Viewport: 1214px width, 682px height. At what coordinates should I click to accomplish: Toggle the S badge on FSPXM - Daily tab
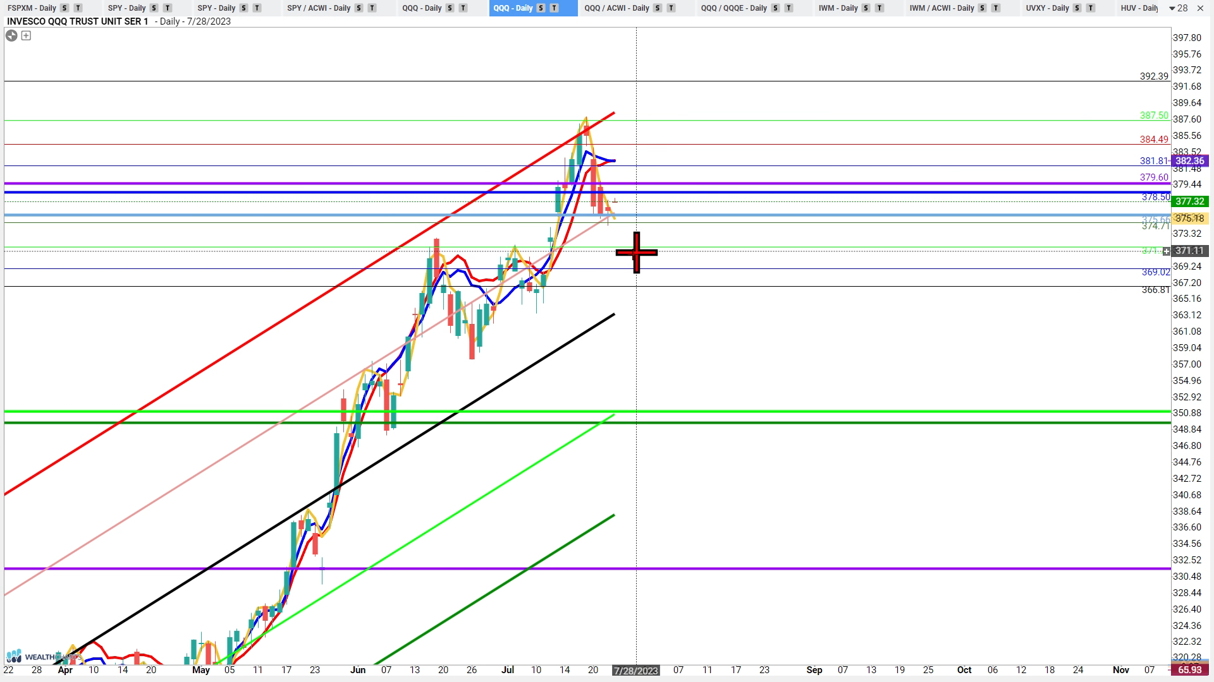pos(64,8)
